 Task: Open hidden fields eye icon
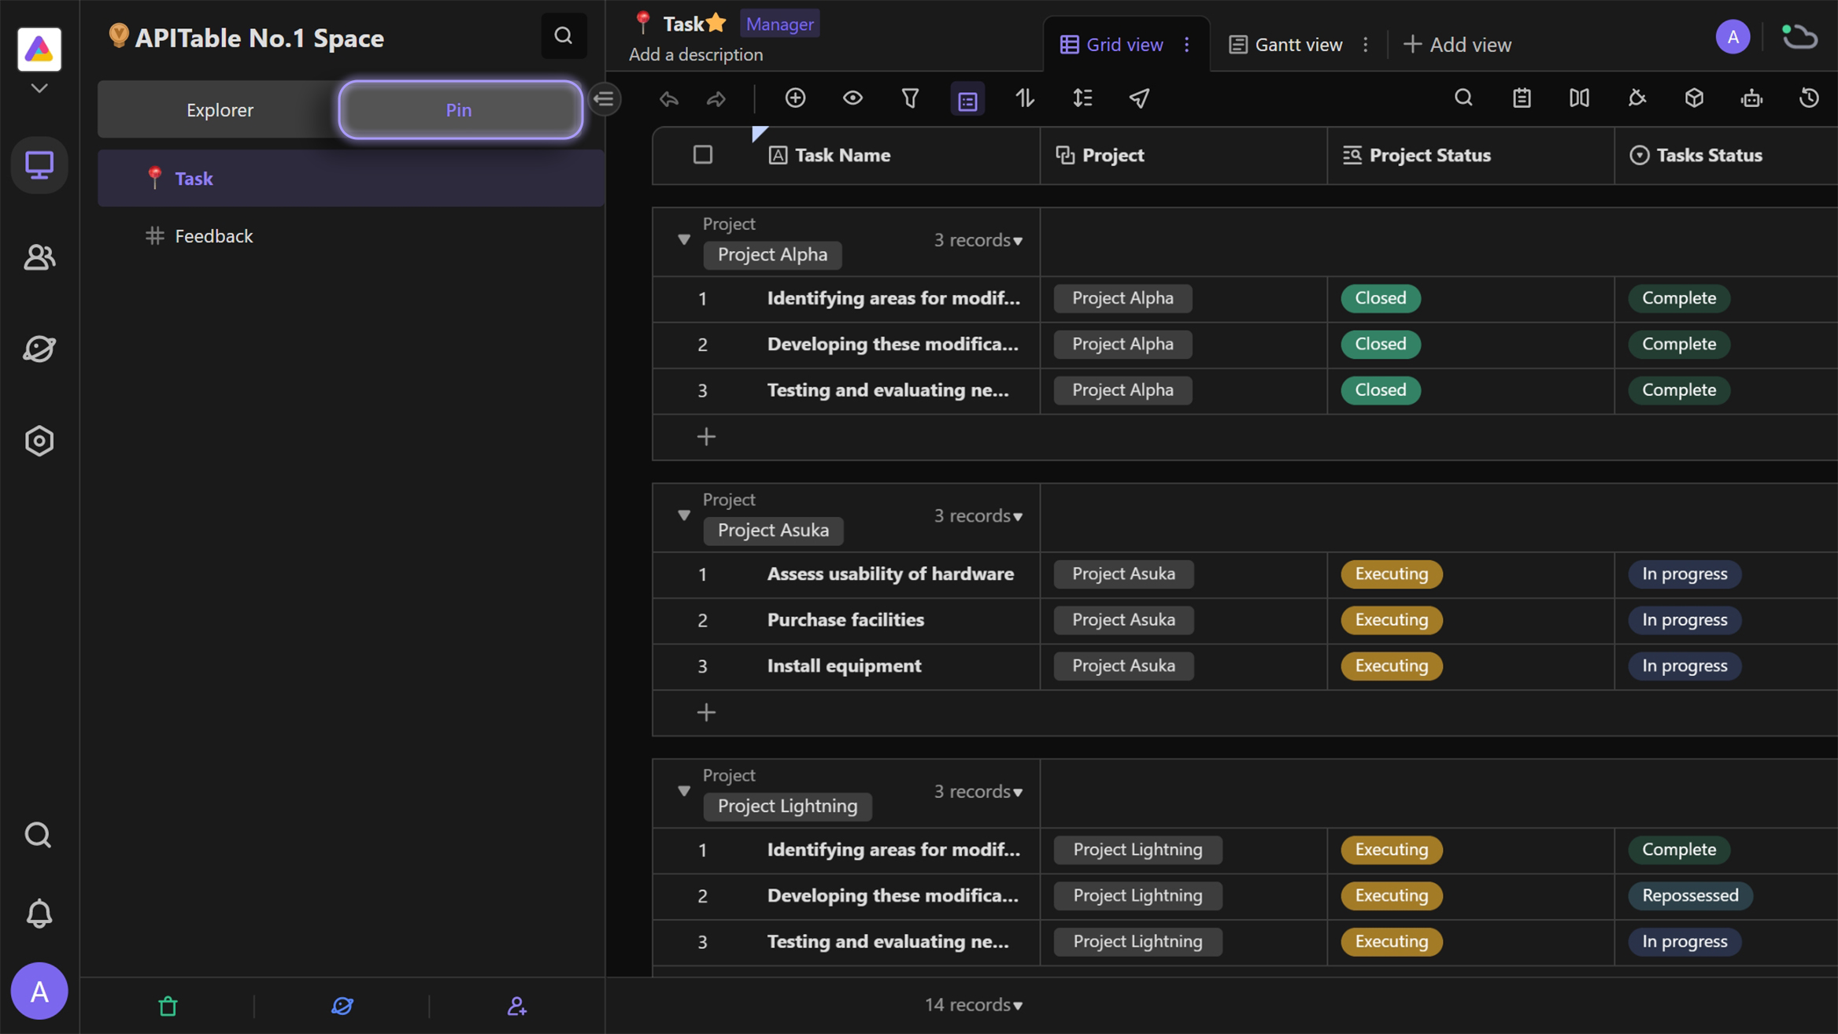point(852,98)
